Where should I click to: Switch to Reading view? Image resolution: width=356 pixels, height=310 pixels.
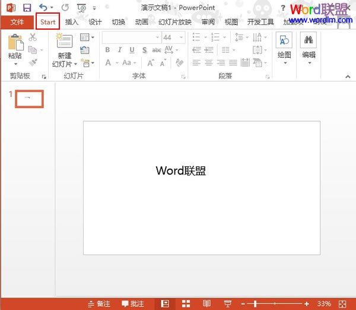click(x=206, y=303)
